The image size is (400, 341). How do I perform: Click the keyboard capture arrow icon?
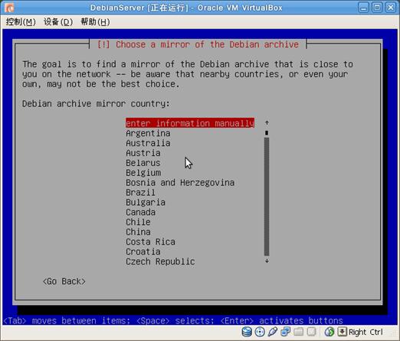(x=342, y=332)
